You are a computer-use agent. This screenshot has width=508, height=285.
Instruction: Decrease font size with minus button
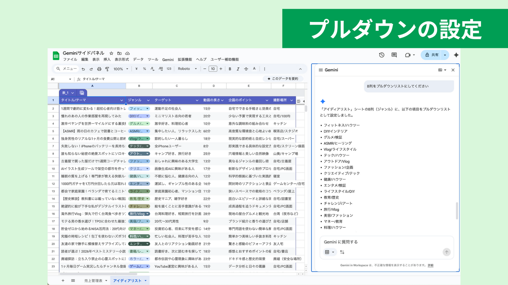pyautogui.click(x=205, y=69)
